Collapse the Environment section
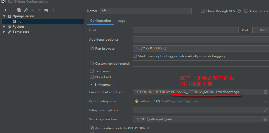 click(91, 85)
